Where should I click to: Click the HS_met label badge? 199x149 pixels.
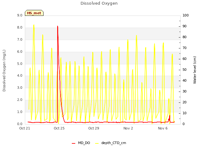tap(34, 13)
